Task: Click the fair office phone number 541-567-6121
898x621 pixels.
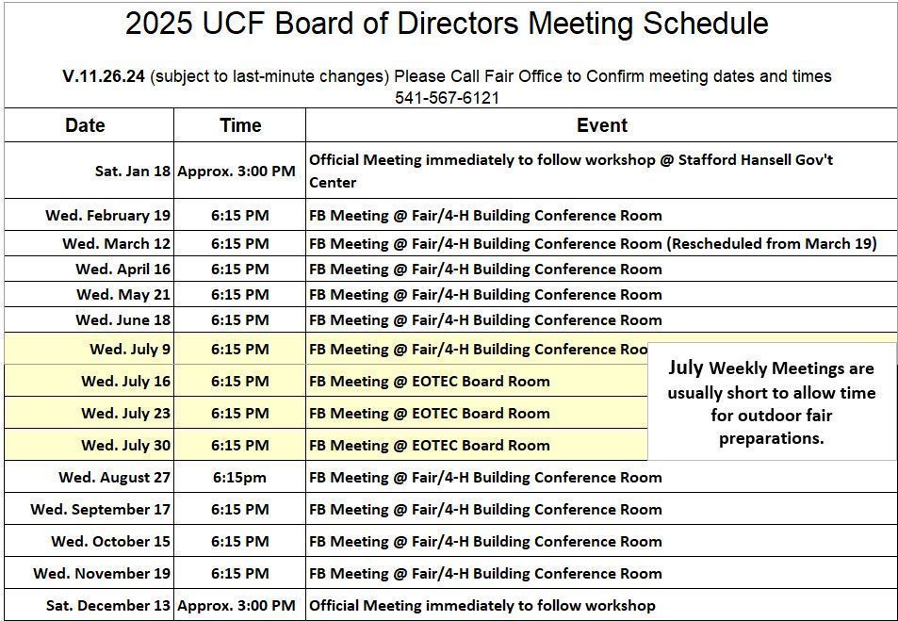Action: [447, 97]
